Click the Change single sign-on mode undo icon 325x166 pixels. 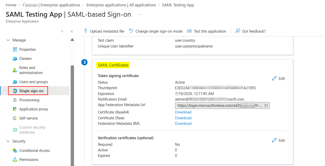click(x=131, y=31)
